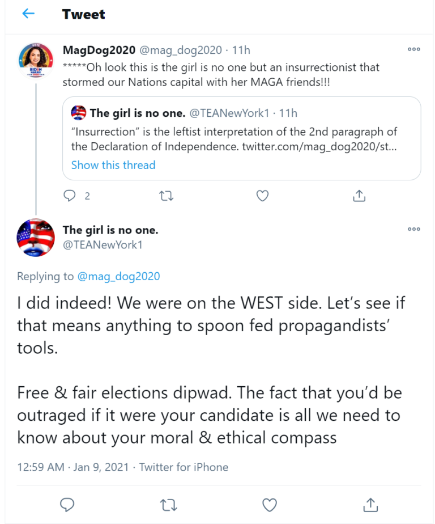Click the @TEANewYork1 handle under main author
The width and height of the screenshot is (435, 524).
coord(103,245)
